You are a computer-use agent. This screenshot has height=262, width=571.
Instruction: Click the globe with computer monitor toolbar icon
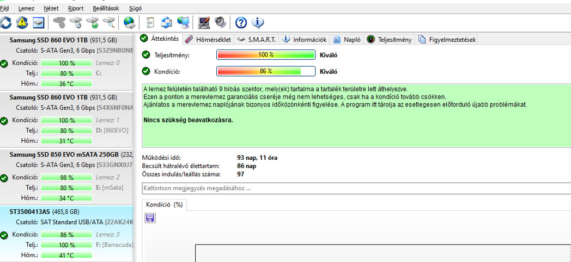183,23
